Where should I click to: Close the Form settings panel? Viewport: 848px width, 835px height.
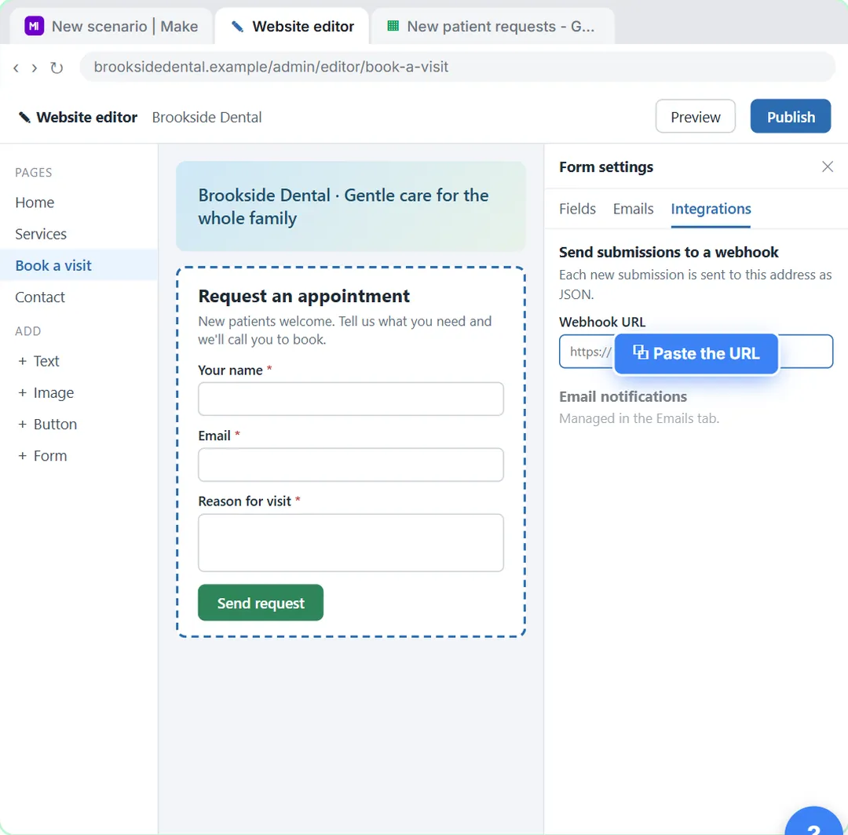[827, 166]
